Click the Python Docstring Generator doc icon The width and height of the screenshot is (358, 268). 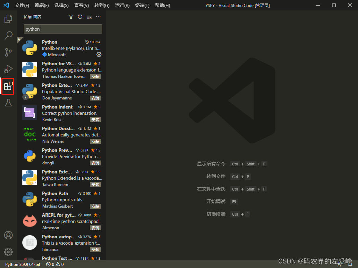(30, 134)
